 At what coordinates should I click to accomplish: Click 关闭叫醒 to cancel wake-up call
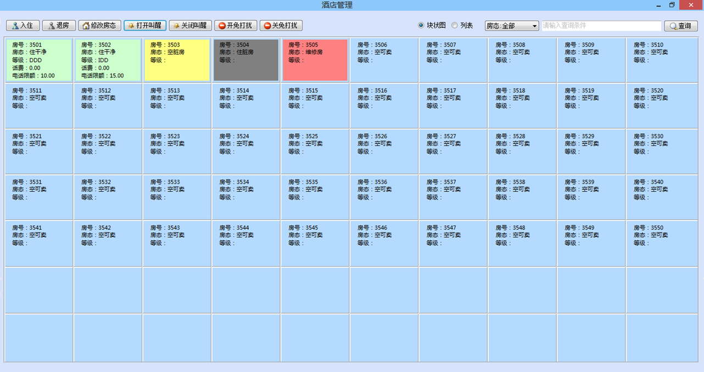[190, 26]
